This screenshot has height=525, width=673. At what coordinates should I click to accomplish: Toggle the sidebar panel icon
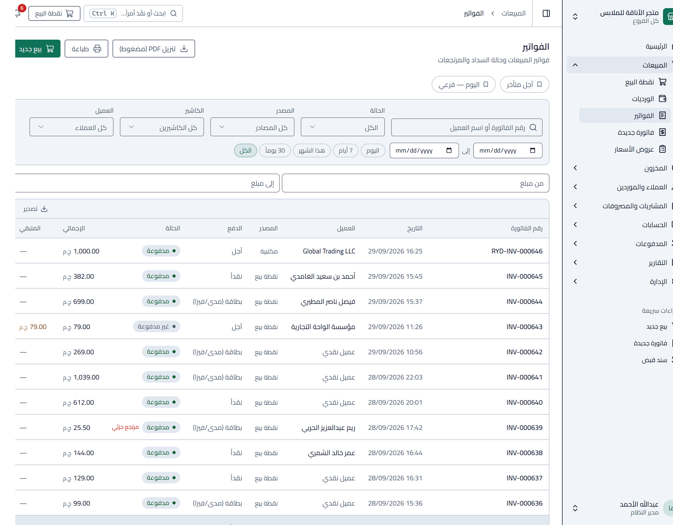point(546,13)
